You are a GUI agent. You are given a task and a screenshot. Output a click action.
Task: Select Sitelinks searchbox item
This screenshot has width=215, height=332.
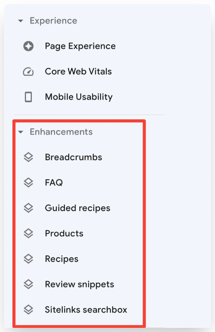[86, 310]
